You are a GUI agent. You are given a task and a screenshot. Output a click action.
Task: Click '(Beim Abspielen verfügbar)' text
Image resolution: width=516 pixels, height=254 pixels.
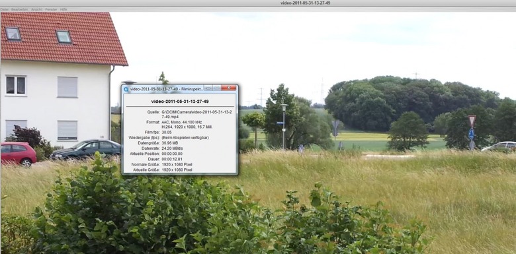tap(185, 137)
